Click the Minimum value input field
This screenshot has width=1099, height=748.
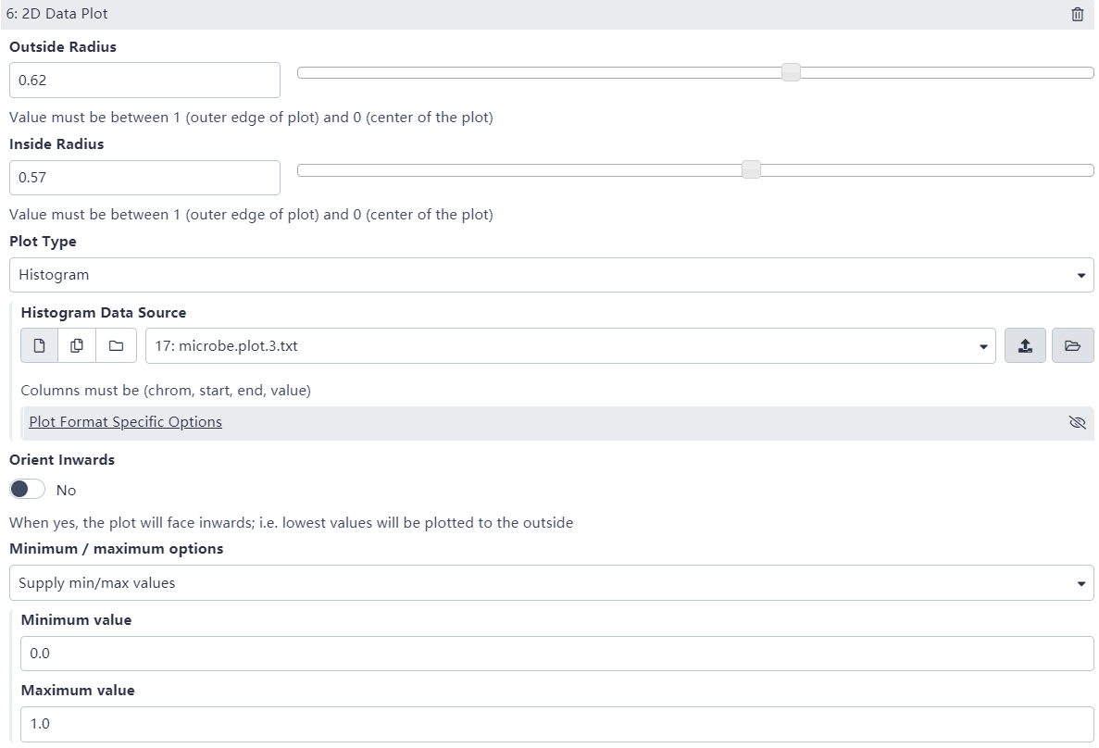(x=556, y=654)
